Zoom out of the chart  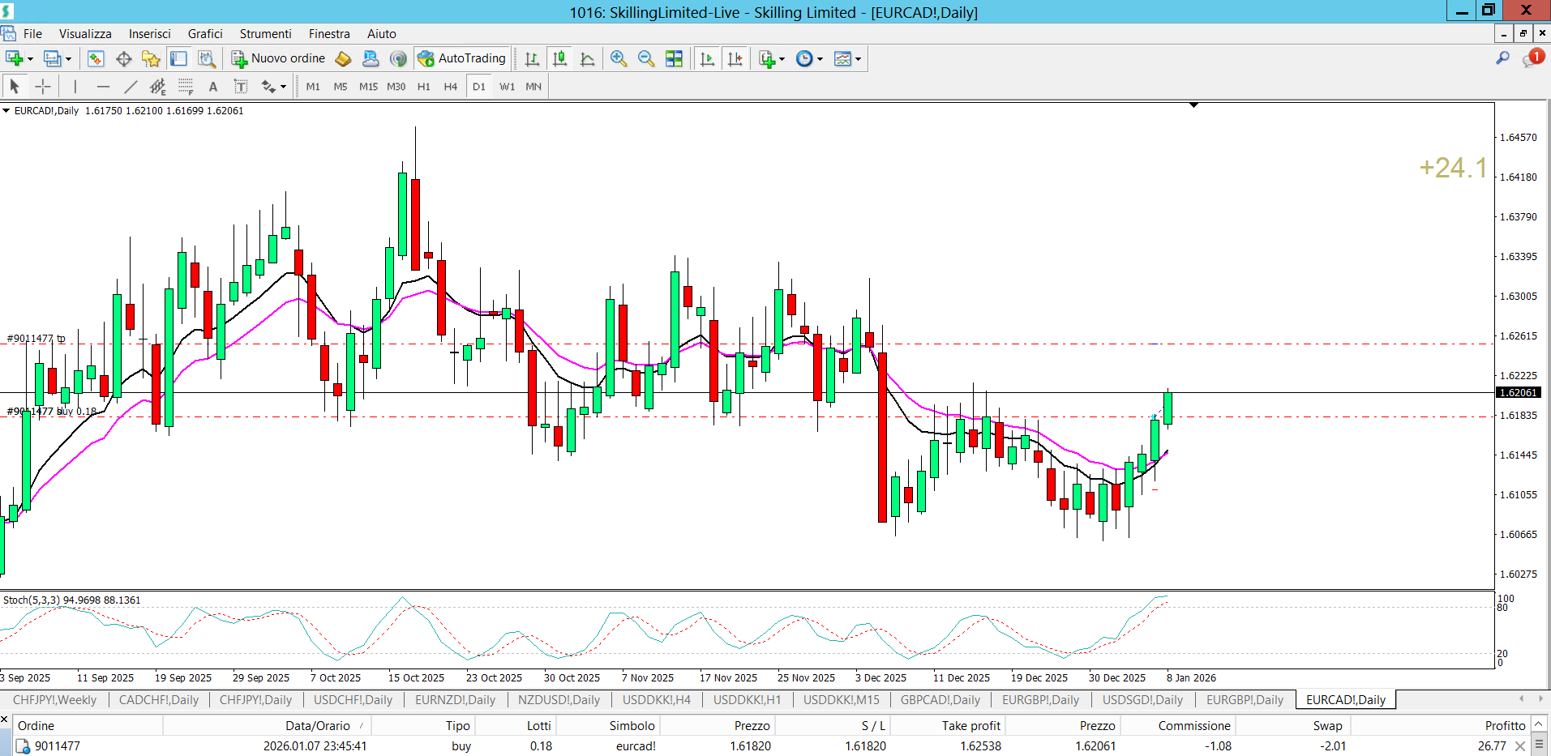pyautogui.click(x=646, y=58)
